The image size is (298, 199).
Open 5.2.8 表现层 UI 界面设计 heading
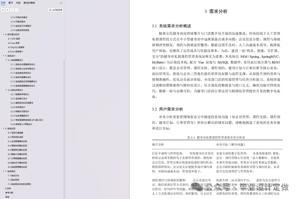point(21,124)
